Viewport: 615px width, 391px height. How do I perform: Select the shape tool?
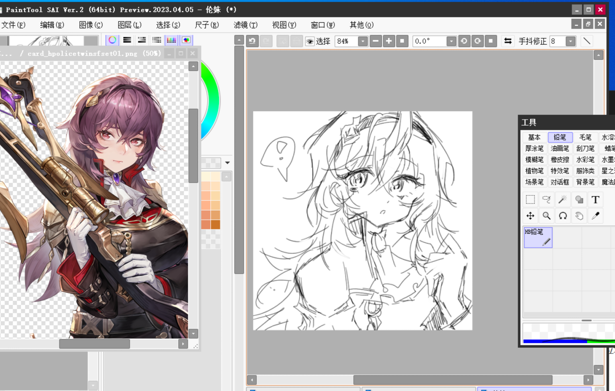[x=579, y=200]
